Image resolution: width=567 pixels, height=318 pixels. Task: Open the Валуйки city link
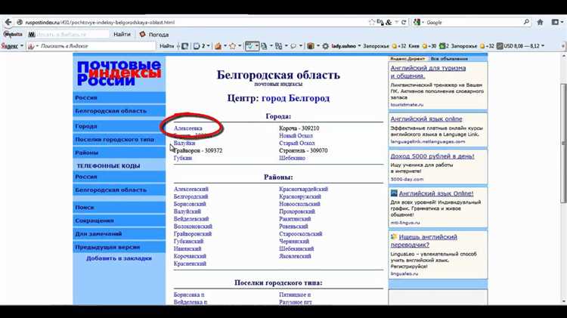click(x=184, y=143)
